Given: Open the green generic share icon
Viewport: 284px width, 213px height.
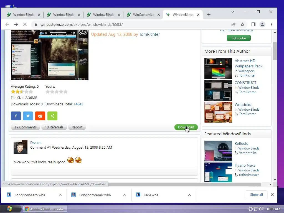Looking at the screenshot, I should pyautogui.click(x=52, y=116).
